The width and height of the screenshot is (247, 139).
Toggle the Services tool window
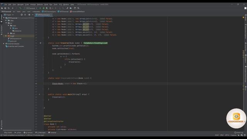coord(28,132)
